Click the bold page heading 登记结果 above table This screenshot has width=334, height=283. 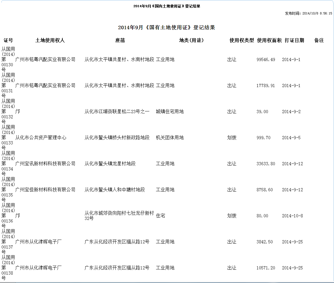[x=166, y=28]
